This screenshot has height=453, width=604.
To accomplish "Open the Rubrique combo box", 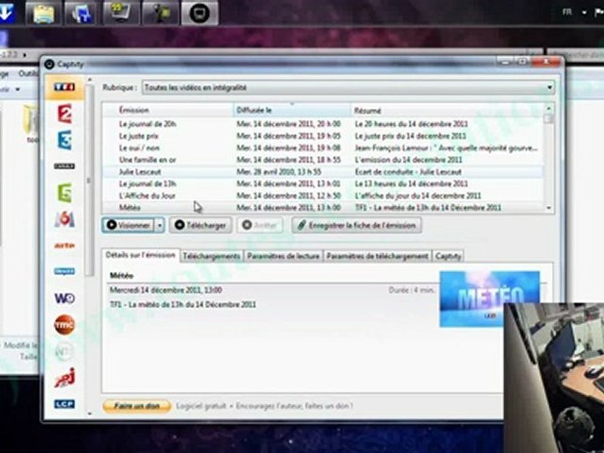I will (348, 87).
